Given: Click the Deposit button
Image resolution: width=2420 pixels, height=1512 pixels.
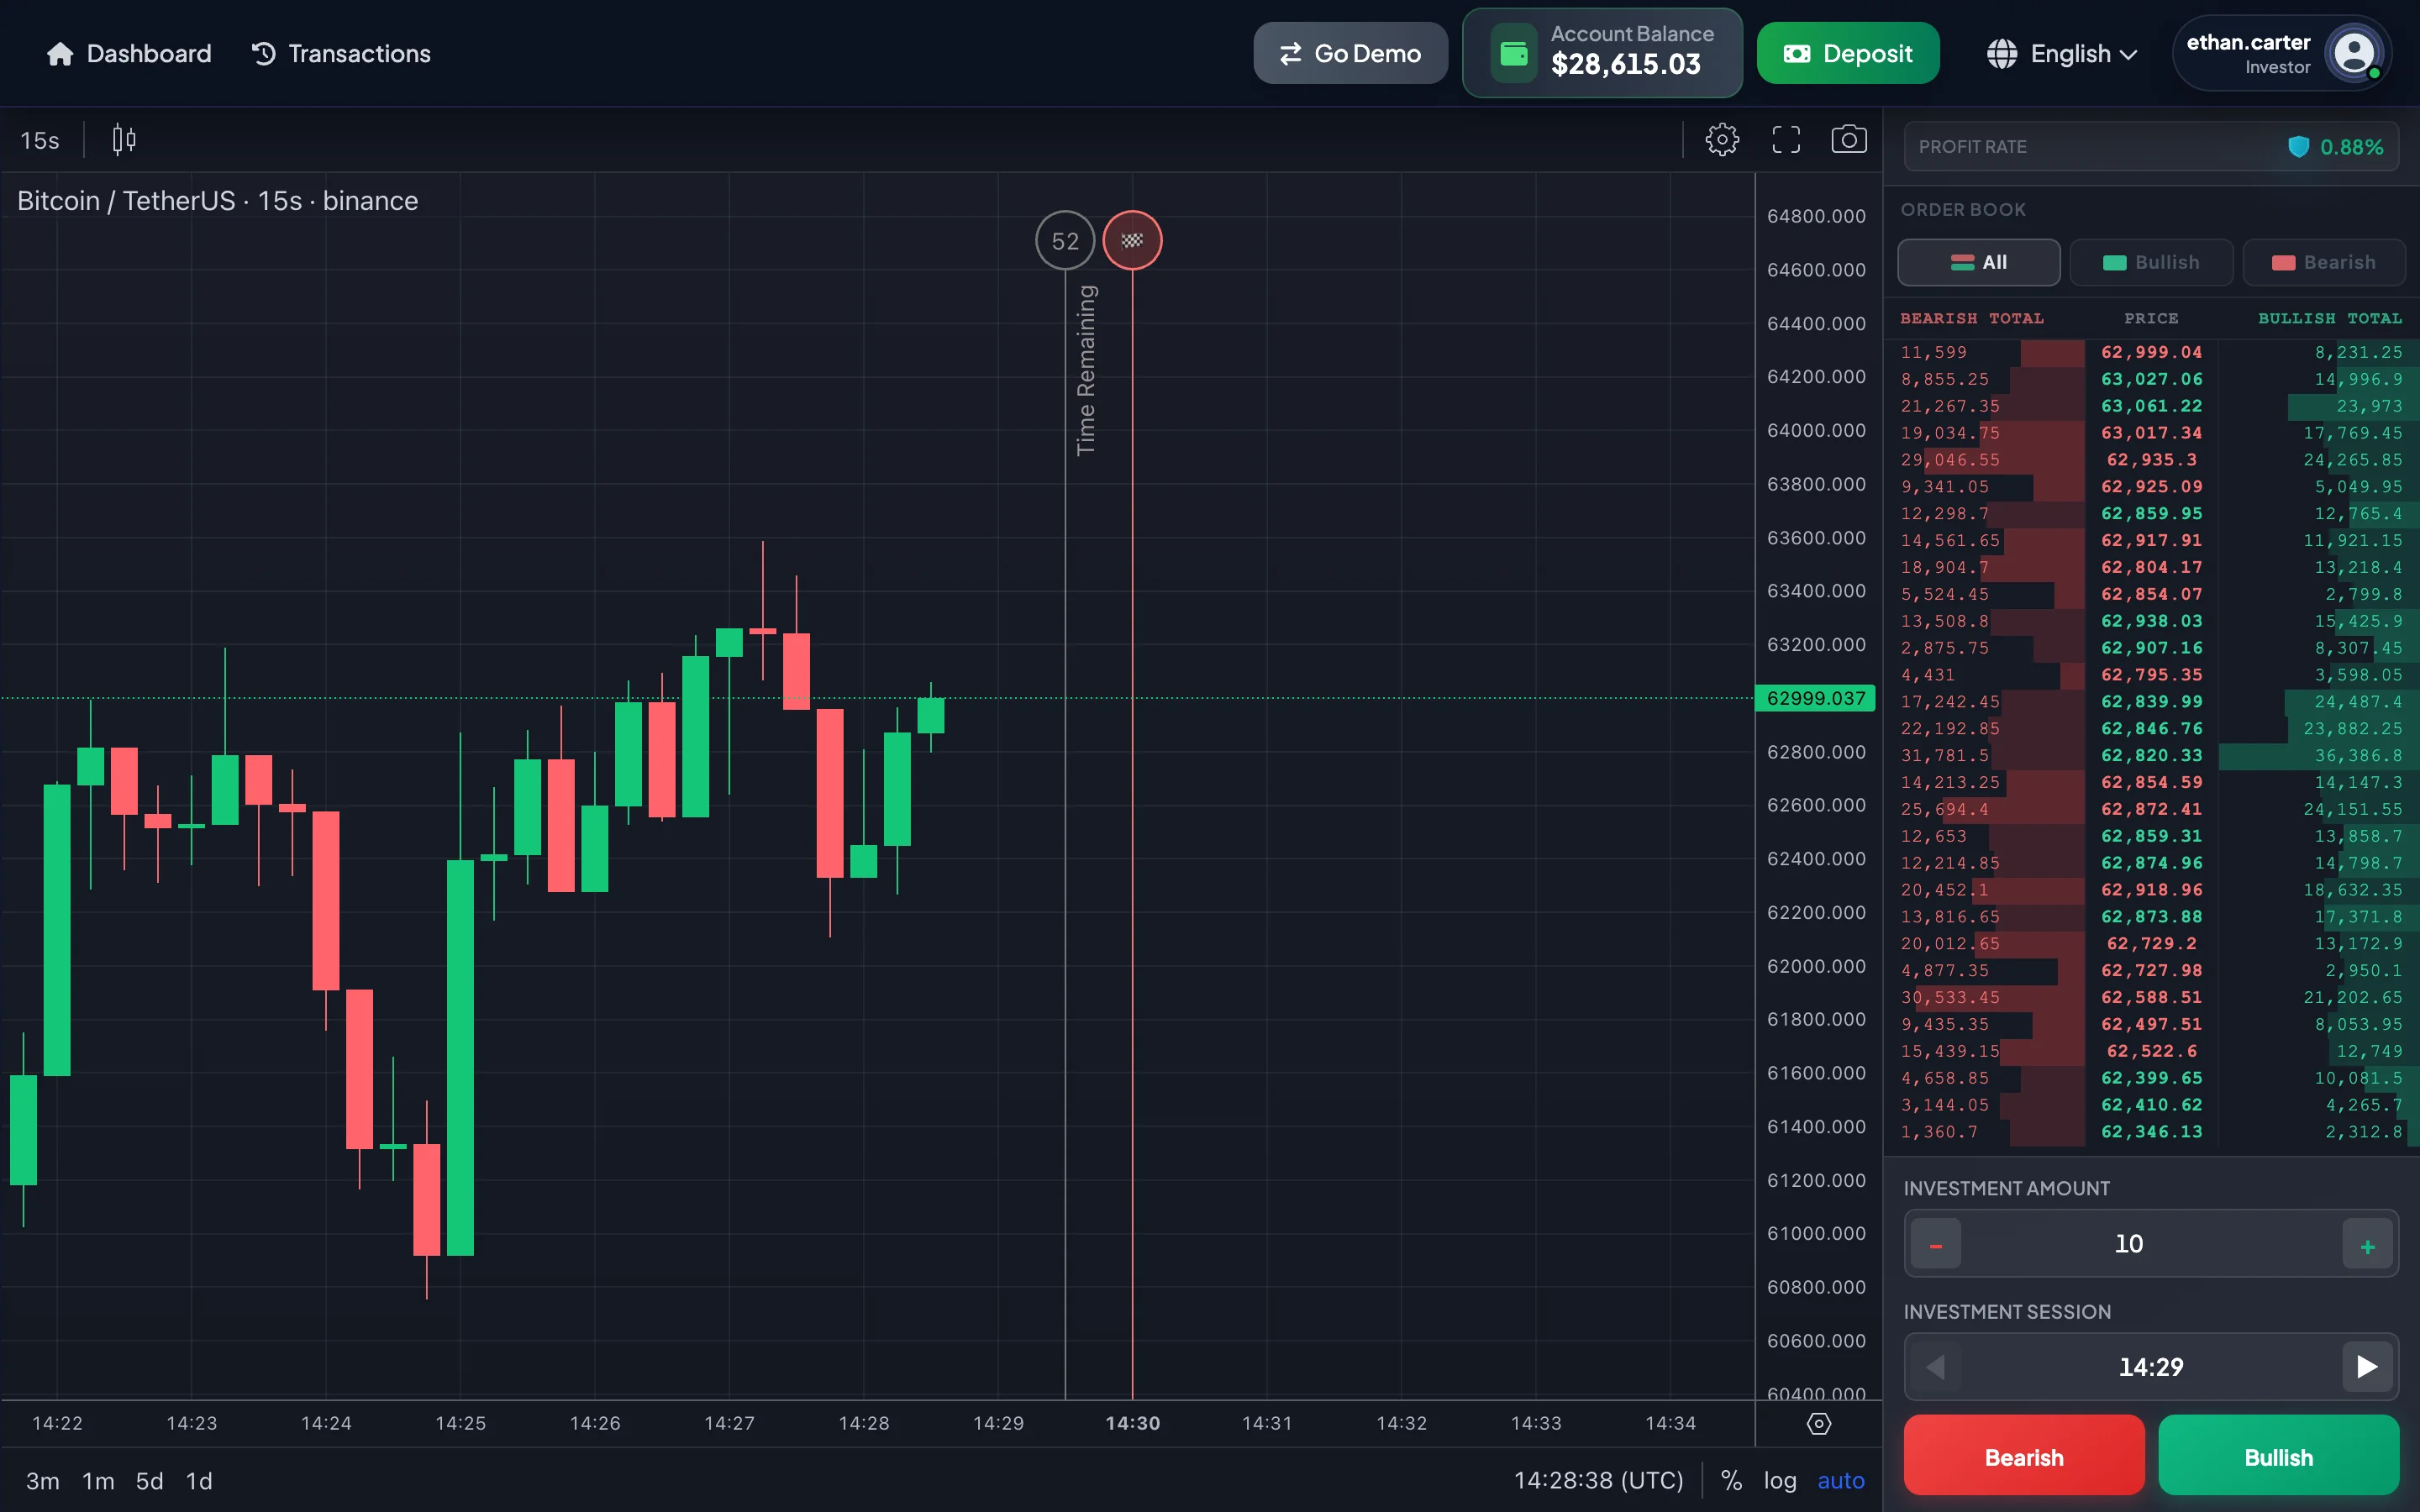Looking at the screenshot, I should (1848, 54).
